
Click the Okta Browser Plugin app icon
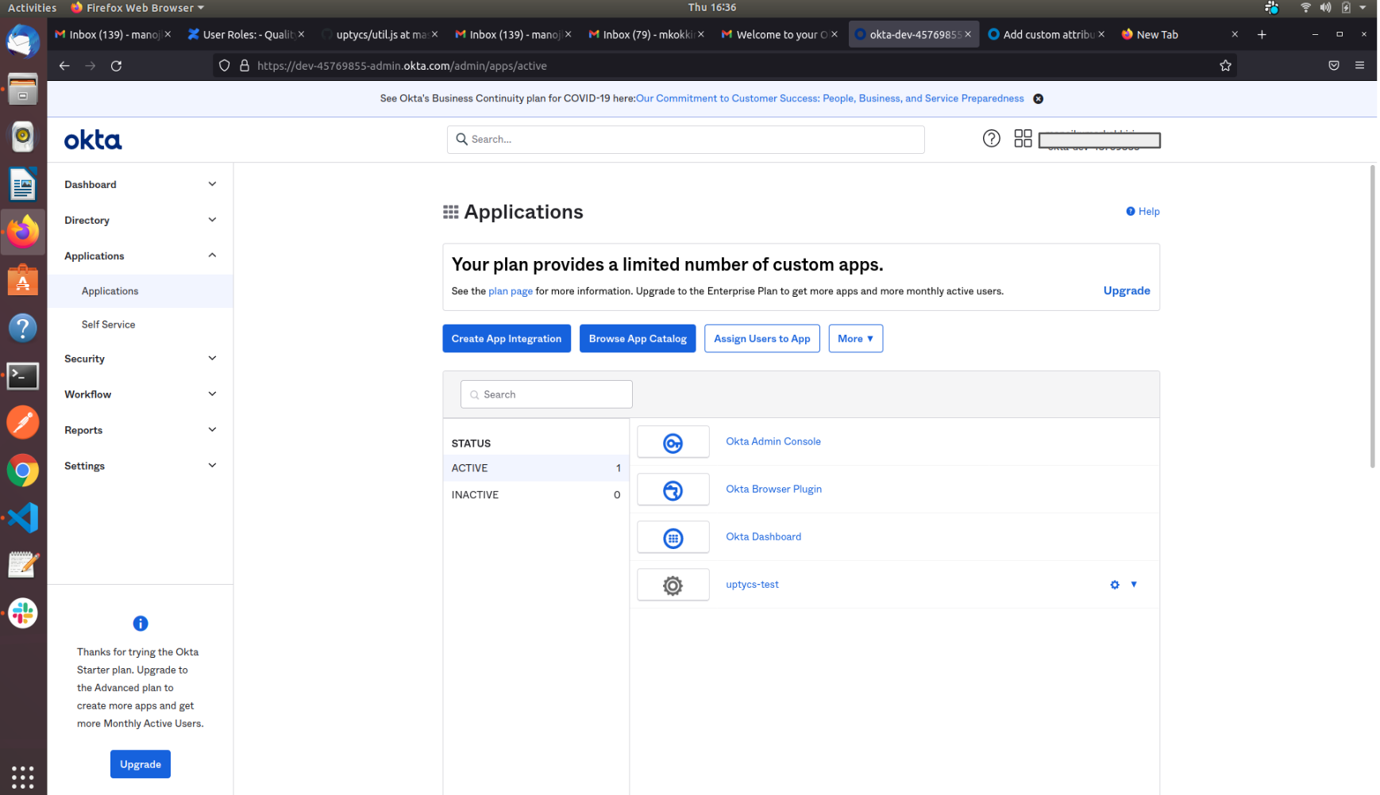point(673,490)
